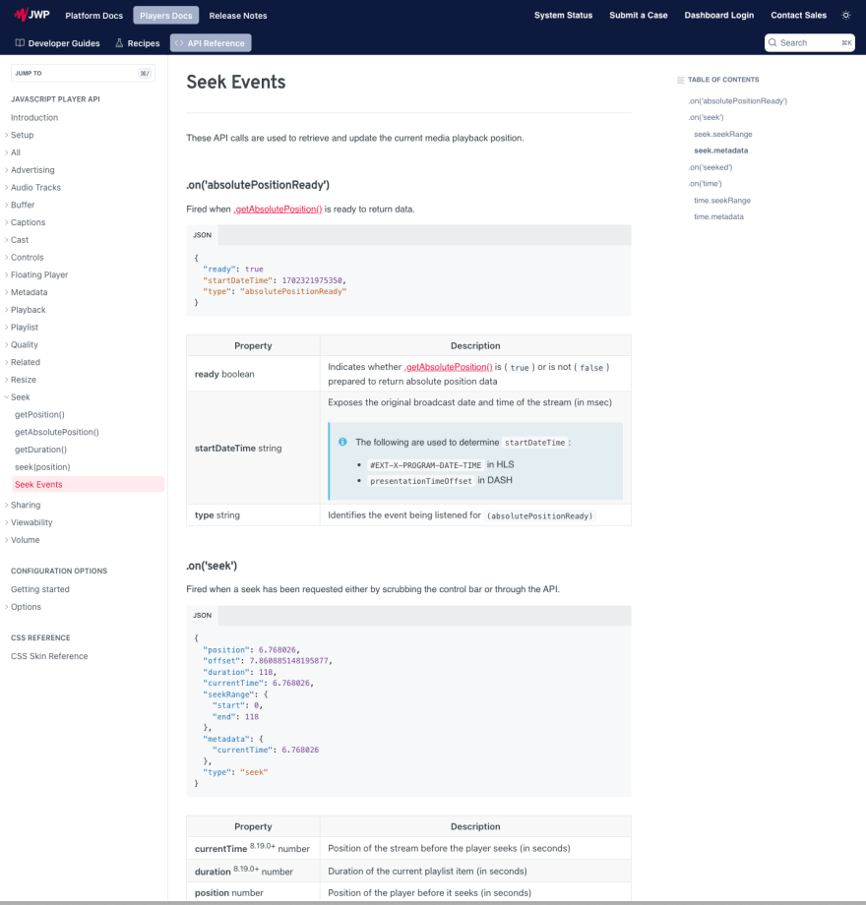Image resolution: width=866 pixels, height=905 pixels.
Task: Open the Release Notes tab
Action: (x=238, y=15)
